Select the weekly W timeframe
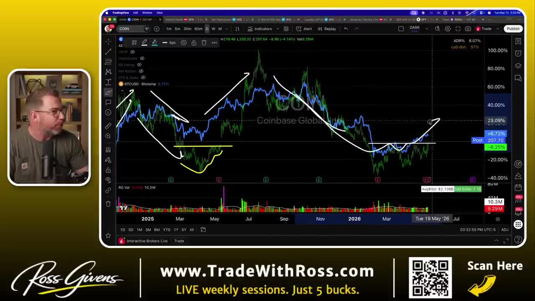 214,29
